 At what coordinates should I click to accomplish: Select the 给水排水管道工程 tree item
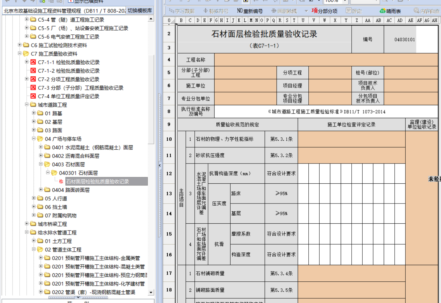(x=57, y=233)
